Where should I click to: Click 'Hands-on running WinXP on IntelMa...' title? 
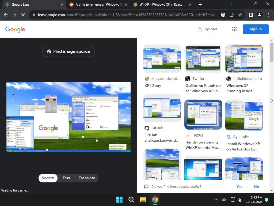pyautogui.click(x=202, y=145)
